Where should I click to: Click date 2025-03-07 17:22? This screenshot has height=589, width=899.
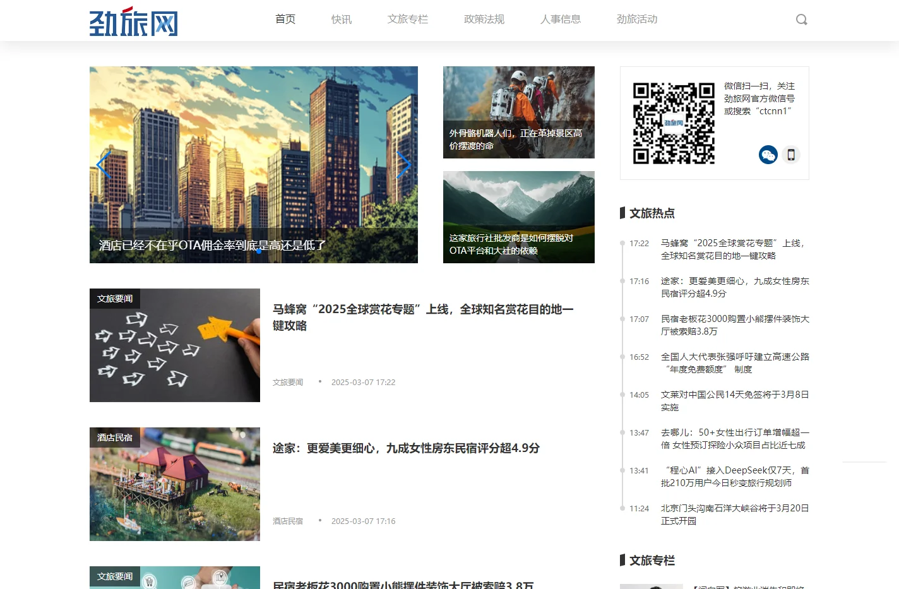[x=363, y=382]
